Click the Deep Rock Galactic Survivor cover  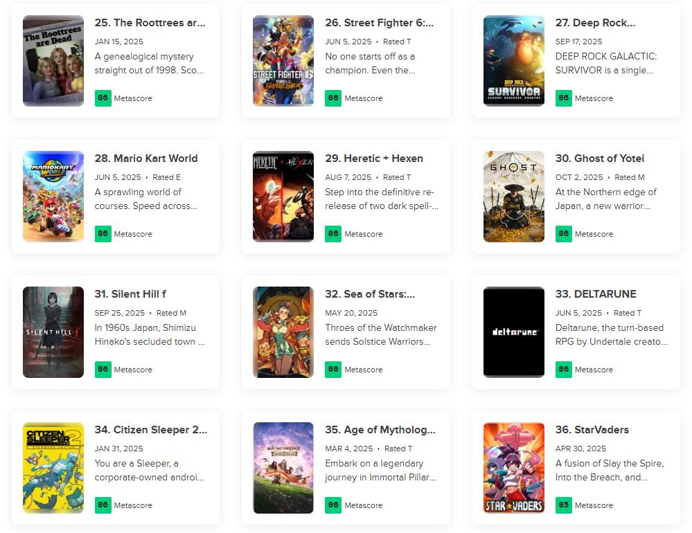coord(513,61)
